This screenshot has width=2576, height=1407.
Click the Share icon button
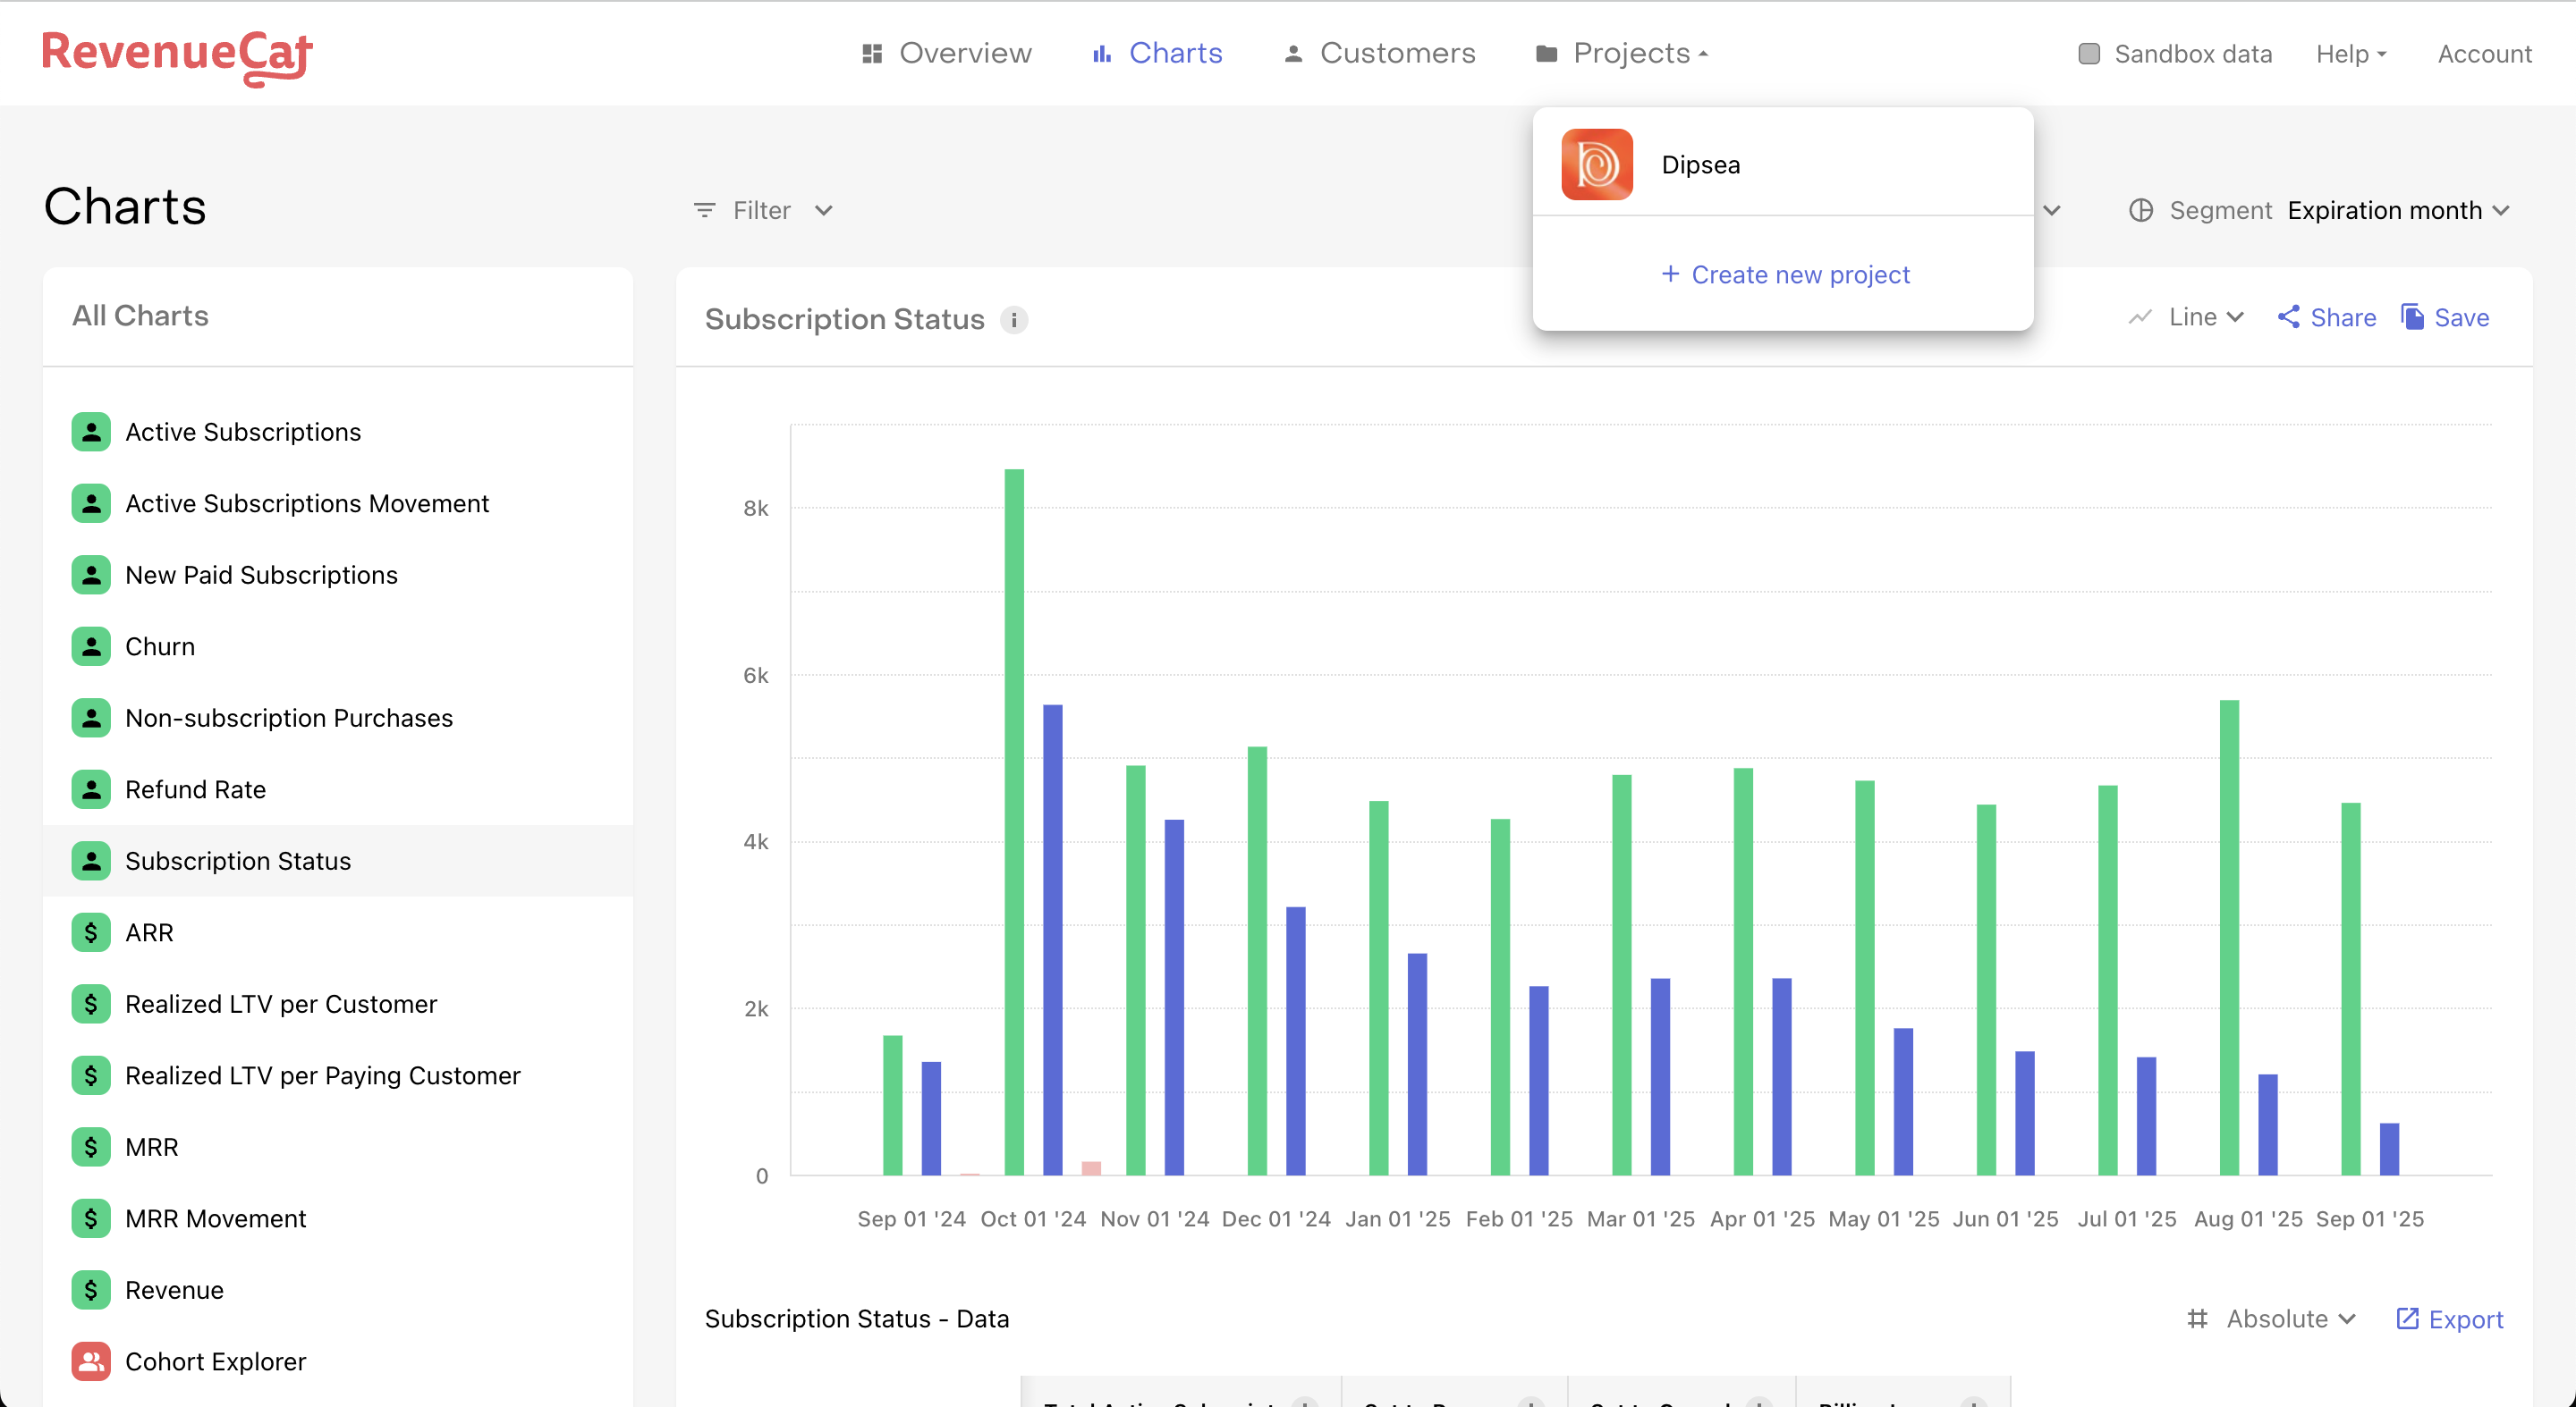[2288, 317]
